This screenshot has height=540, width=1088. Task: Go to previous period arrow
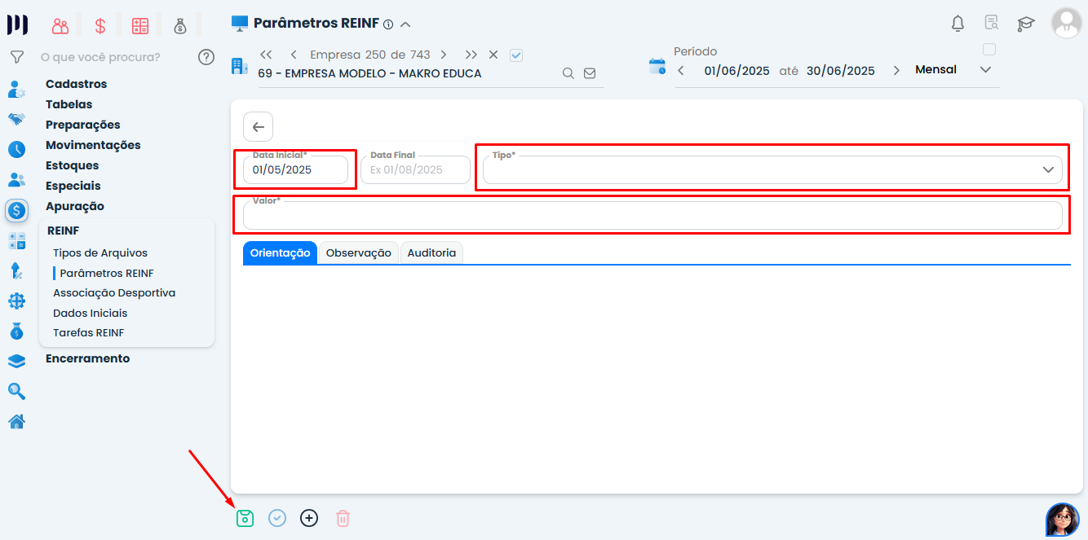[x=681, y=71]
